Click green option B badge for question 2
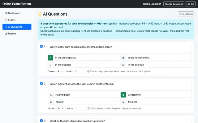The image size is (198, 123). [123, 95]
